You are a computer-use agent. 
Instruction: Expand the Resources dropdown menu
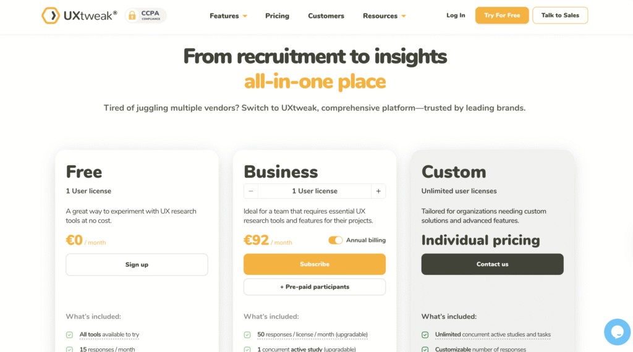click(x=384, y=16)
